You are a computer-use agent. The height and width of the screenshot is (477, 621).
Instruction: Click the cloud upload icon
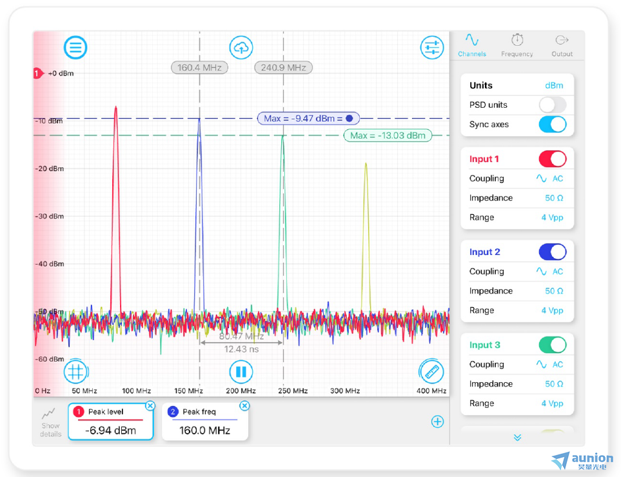coord(241,48)
